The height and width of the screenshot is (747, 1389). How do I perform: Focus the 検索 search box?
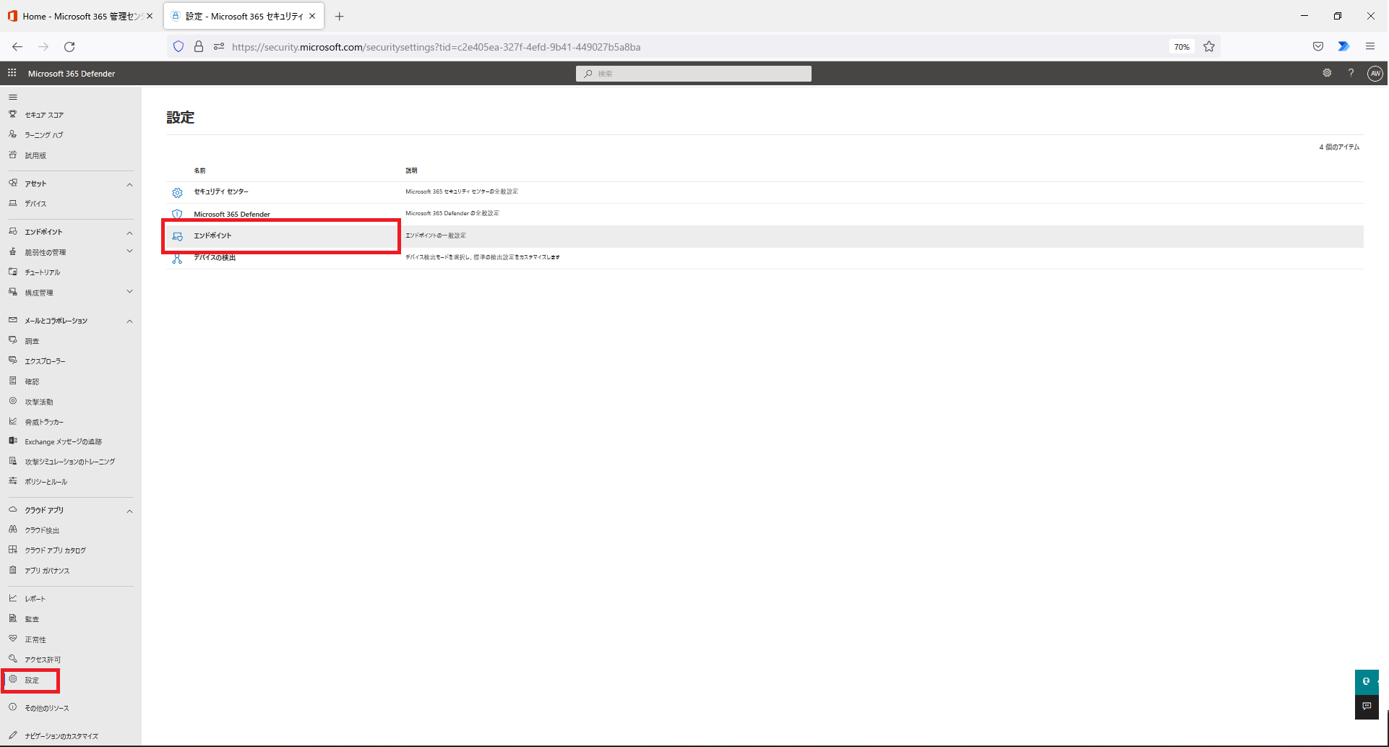coord(694,74)
